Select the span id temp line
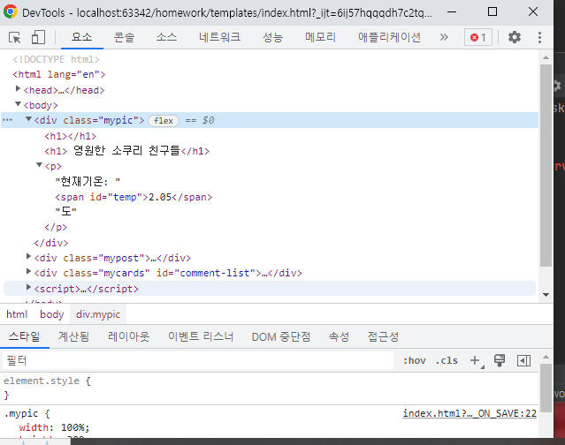565x445 pixels. pos(134,197)
